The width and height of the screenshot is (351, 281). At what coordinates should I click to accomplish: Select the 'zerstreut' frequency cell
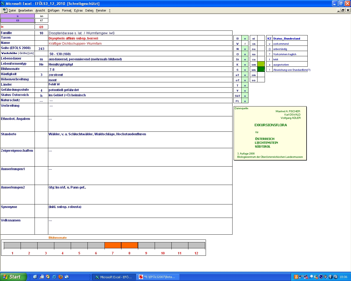tap(140, 75)
